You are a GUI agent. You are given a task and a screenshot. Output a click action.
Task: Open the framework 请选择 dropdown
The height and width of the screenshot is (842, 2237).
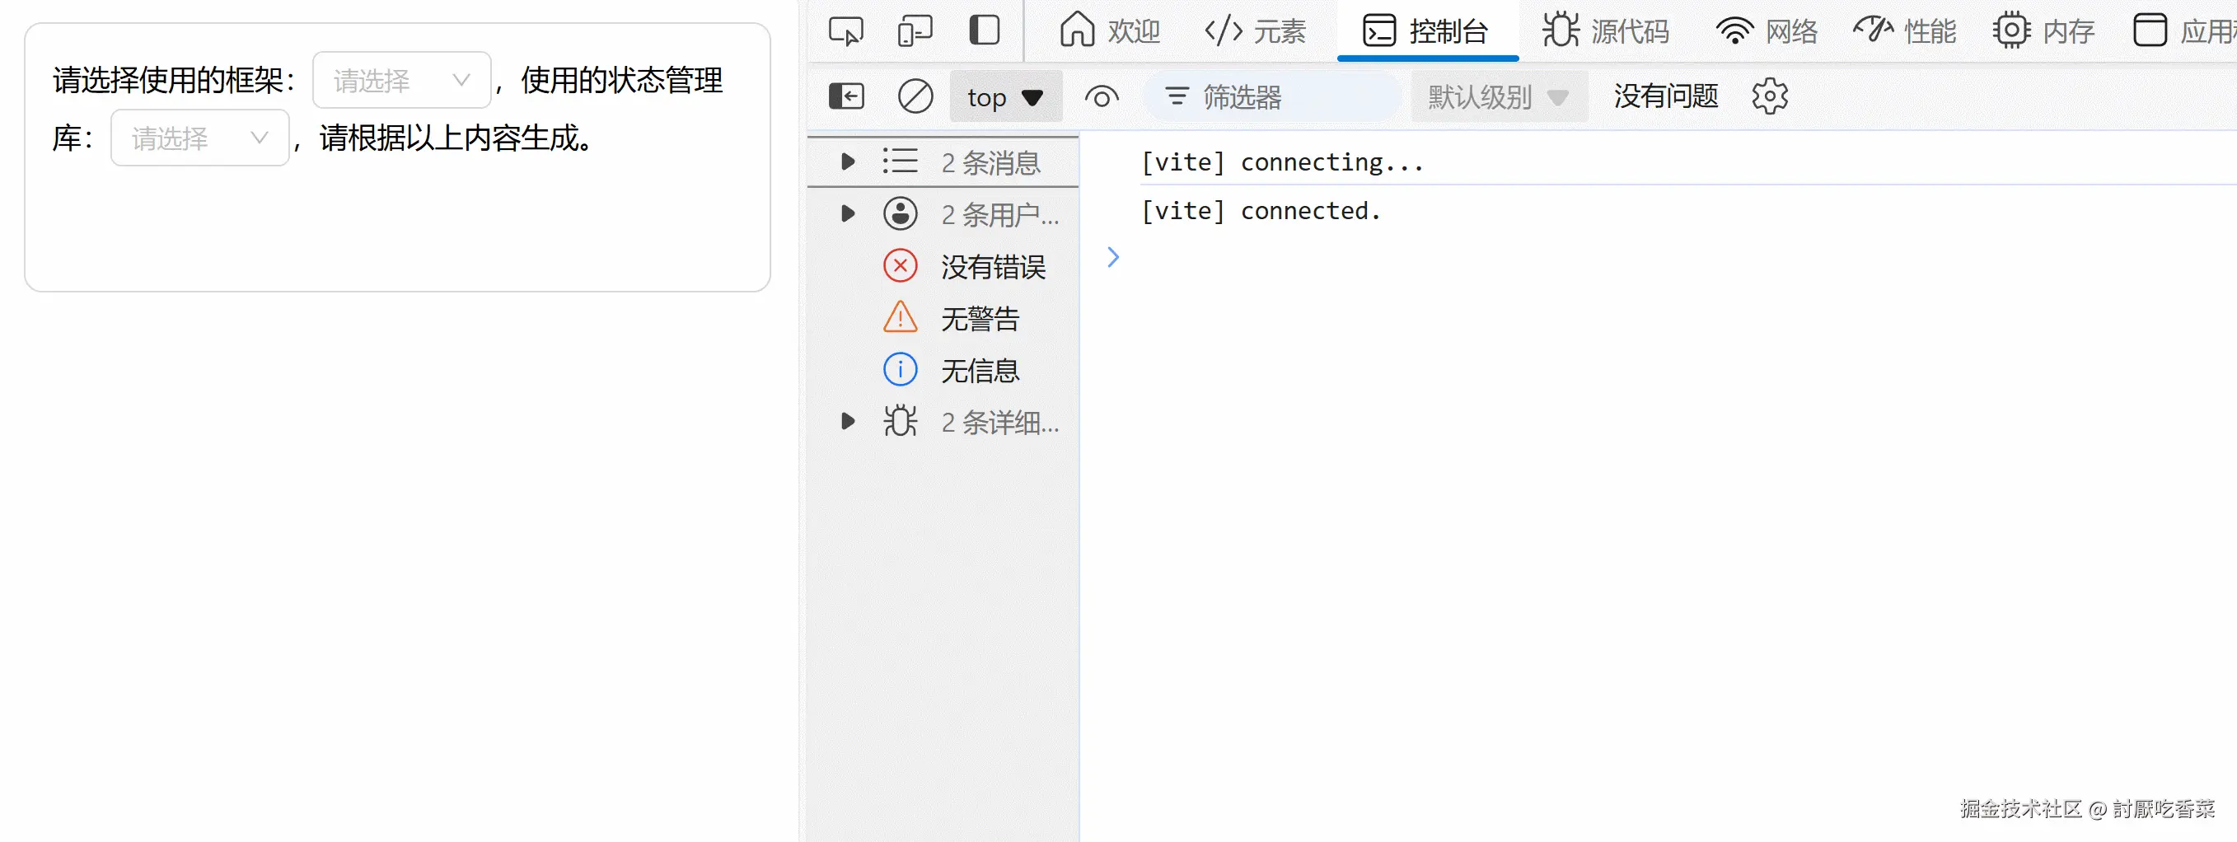pyautogui.click(x=400, y=80)
